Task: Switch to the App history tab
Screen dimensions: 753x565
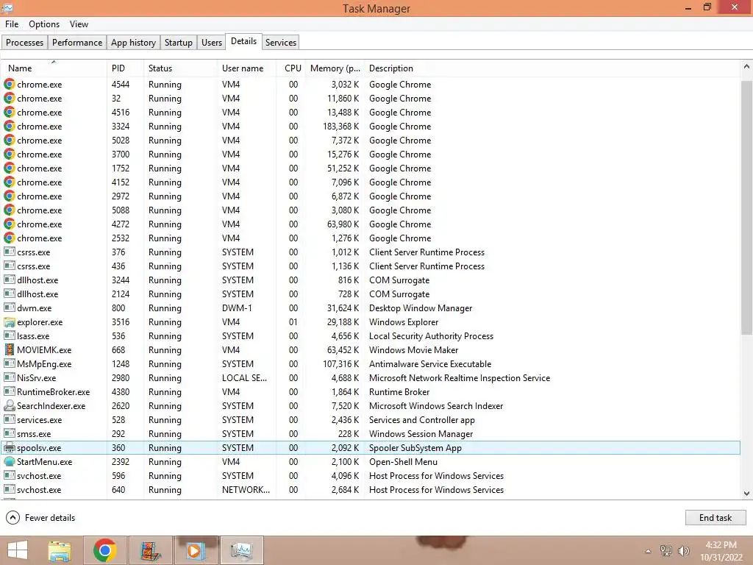Action: point(134,42)
